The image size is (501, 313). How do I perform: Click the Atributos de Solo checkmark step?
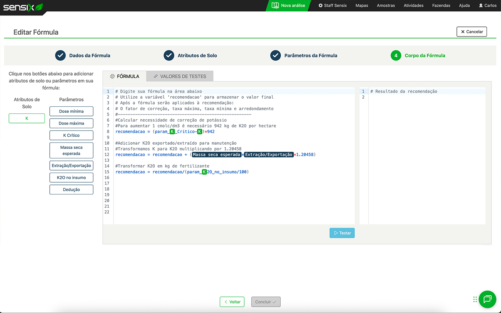(x=169, y=56)
